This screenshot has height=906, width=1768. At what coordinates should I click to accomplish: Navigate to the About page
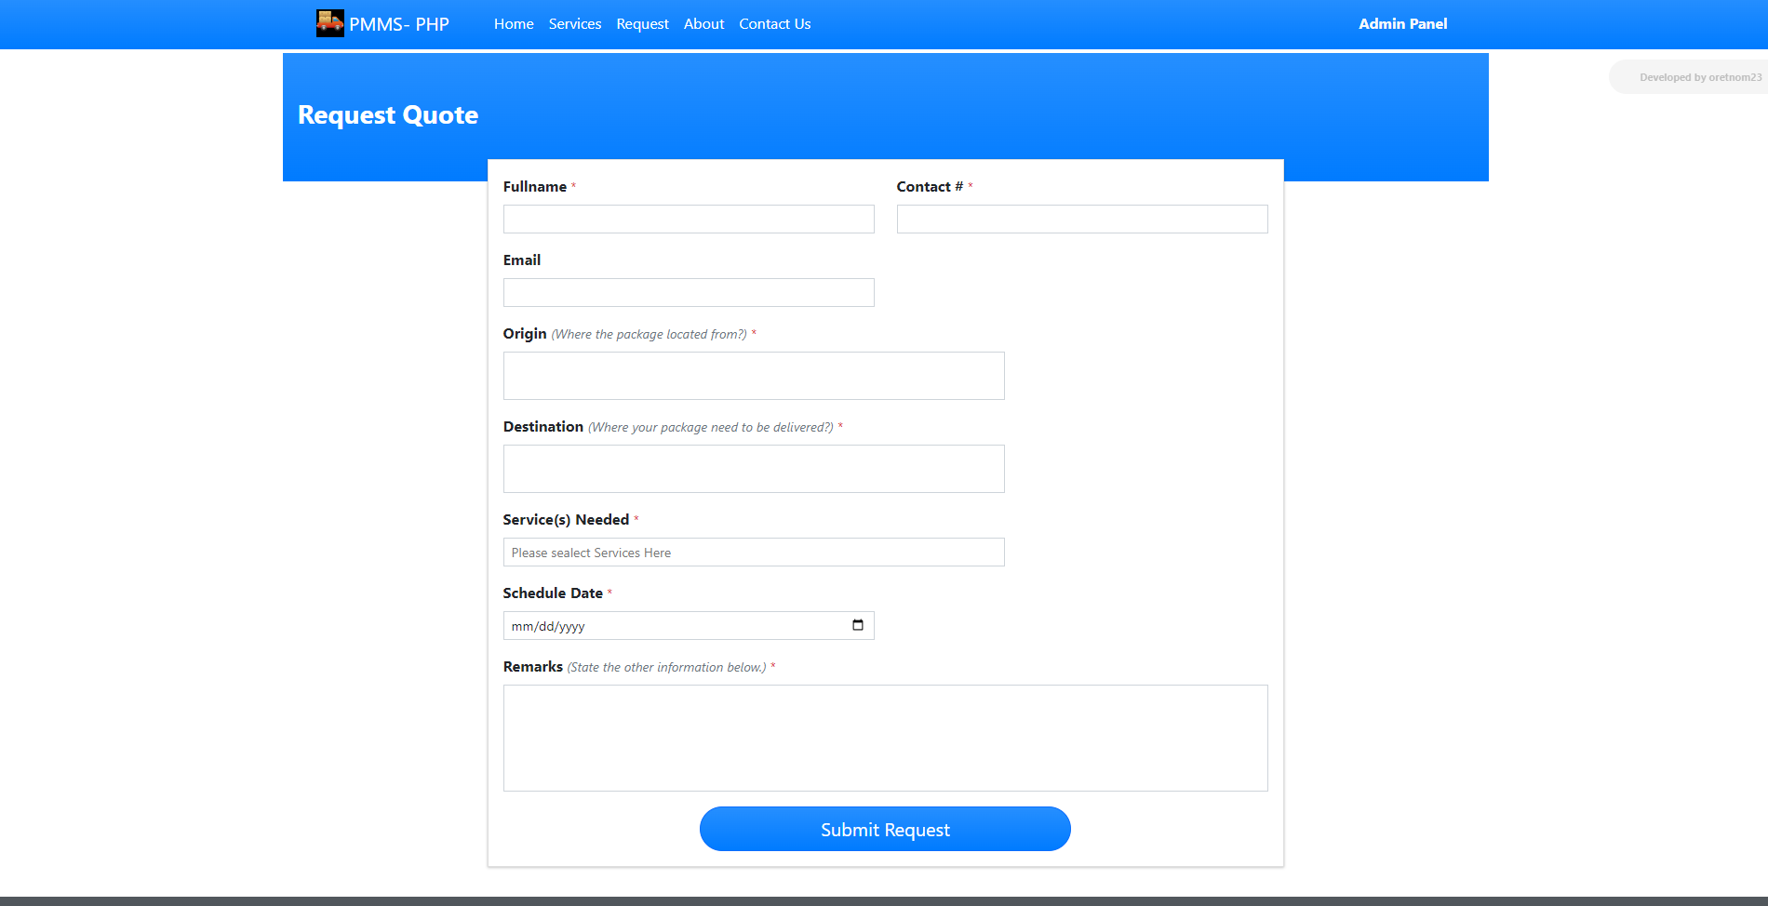coord(703,24)
